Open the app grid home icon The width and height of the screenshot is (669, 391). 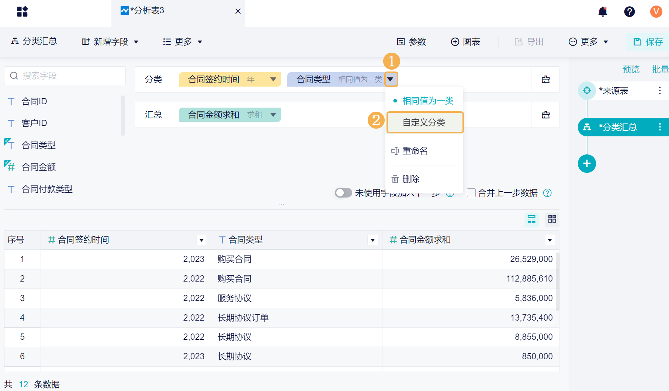point(22,11)
